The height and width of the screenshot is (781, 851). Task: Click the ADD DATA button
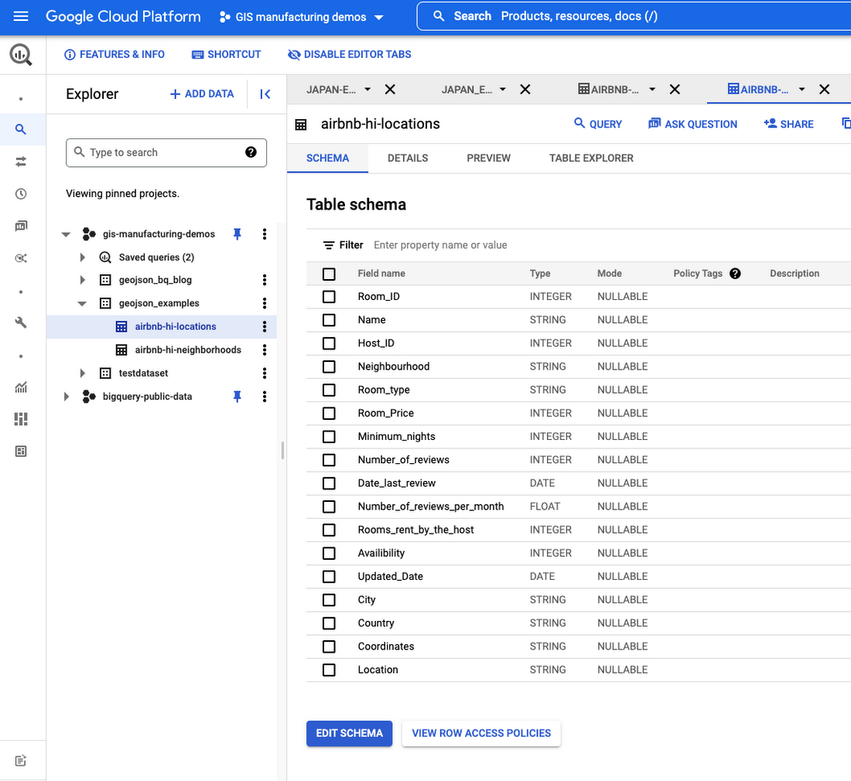coord(202,94)
